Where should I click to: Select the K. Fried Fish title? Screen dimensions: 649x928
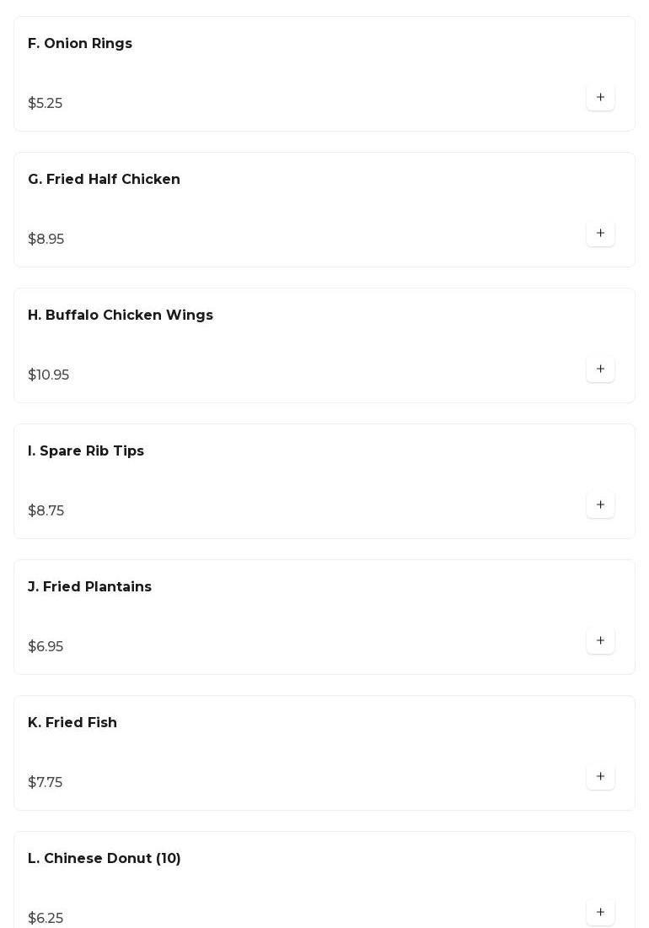(x=72, y=723)
